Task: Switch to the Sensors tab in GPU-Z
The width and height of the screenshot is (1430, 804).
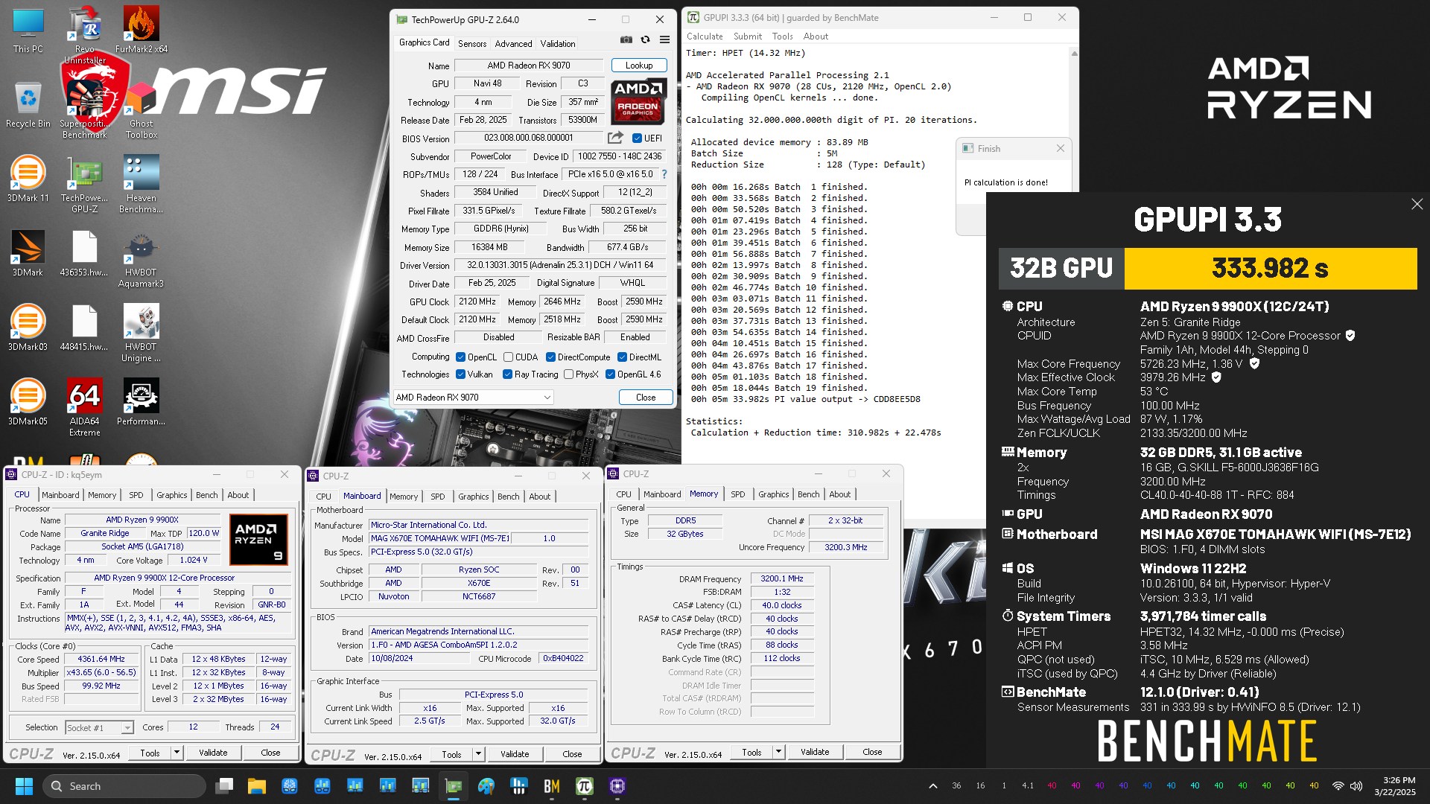Action: click(x=472, y=44)
